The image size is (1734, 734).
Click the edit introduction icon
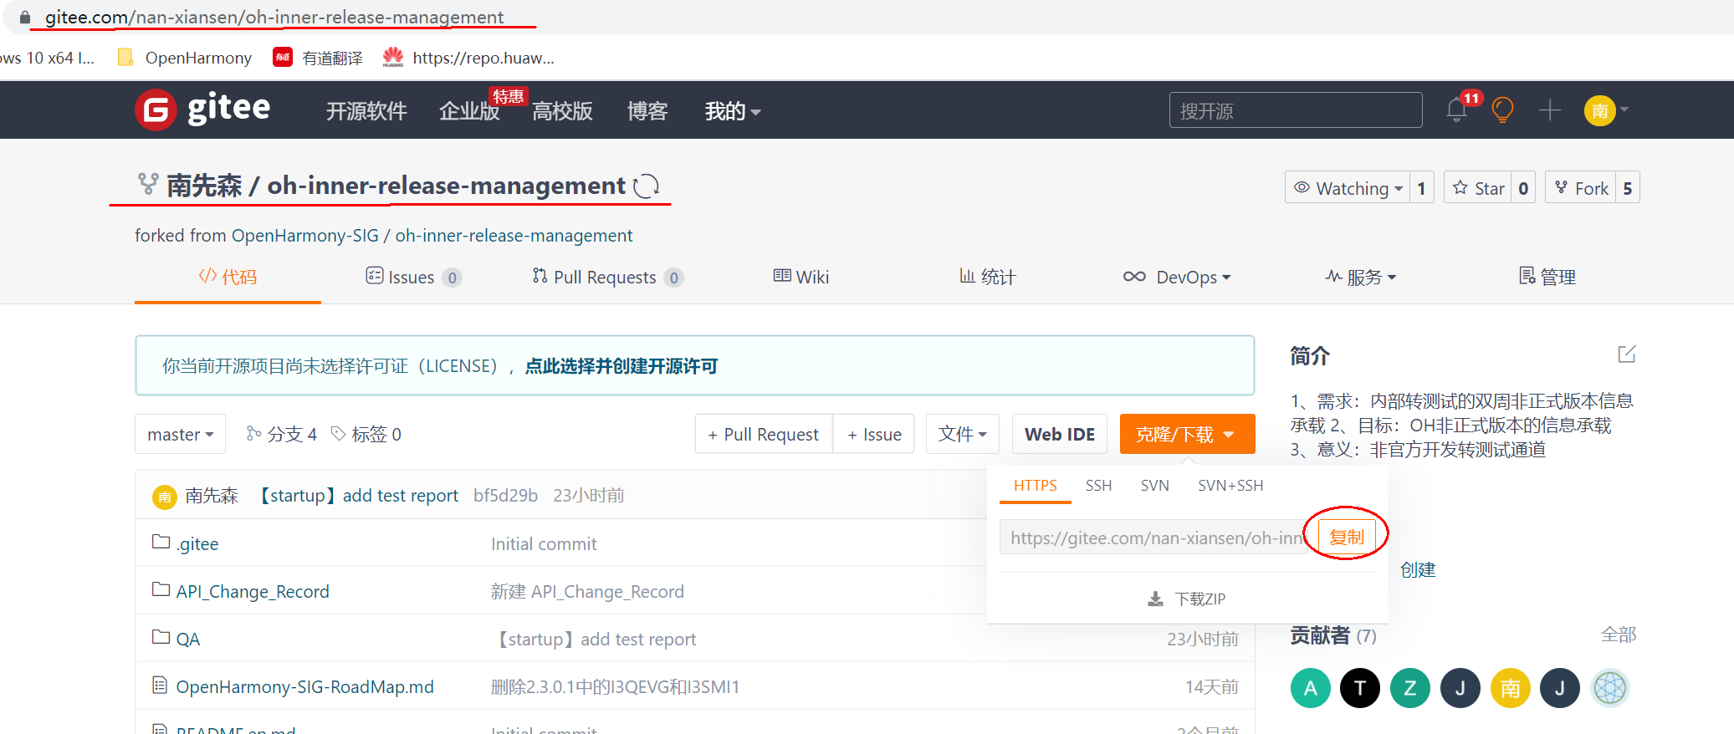(1626, 354)
